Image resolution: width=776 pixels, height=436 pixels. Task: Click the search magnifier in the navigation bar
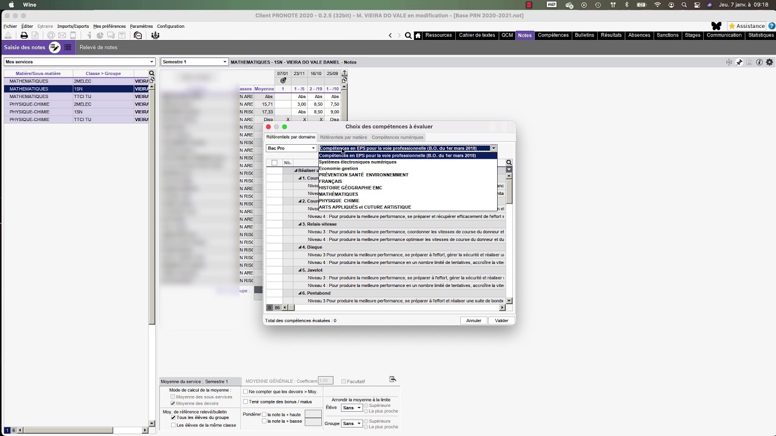(408, 36)
